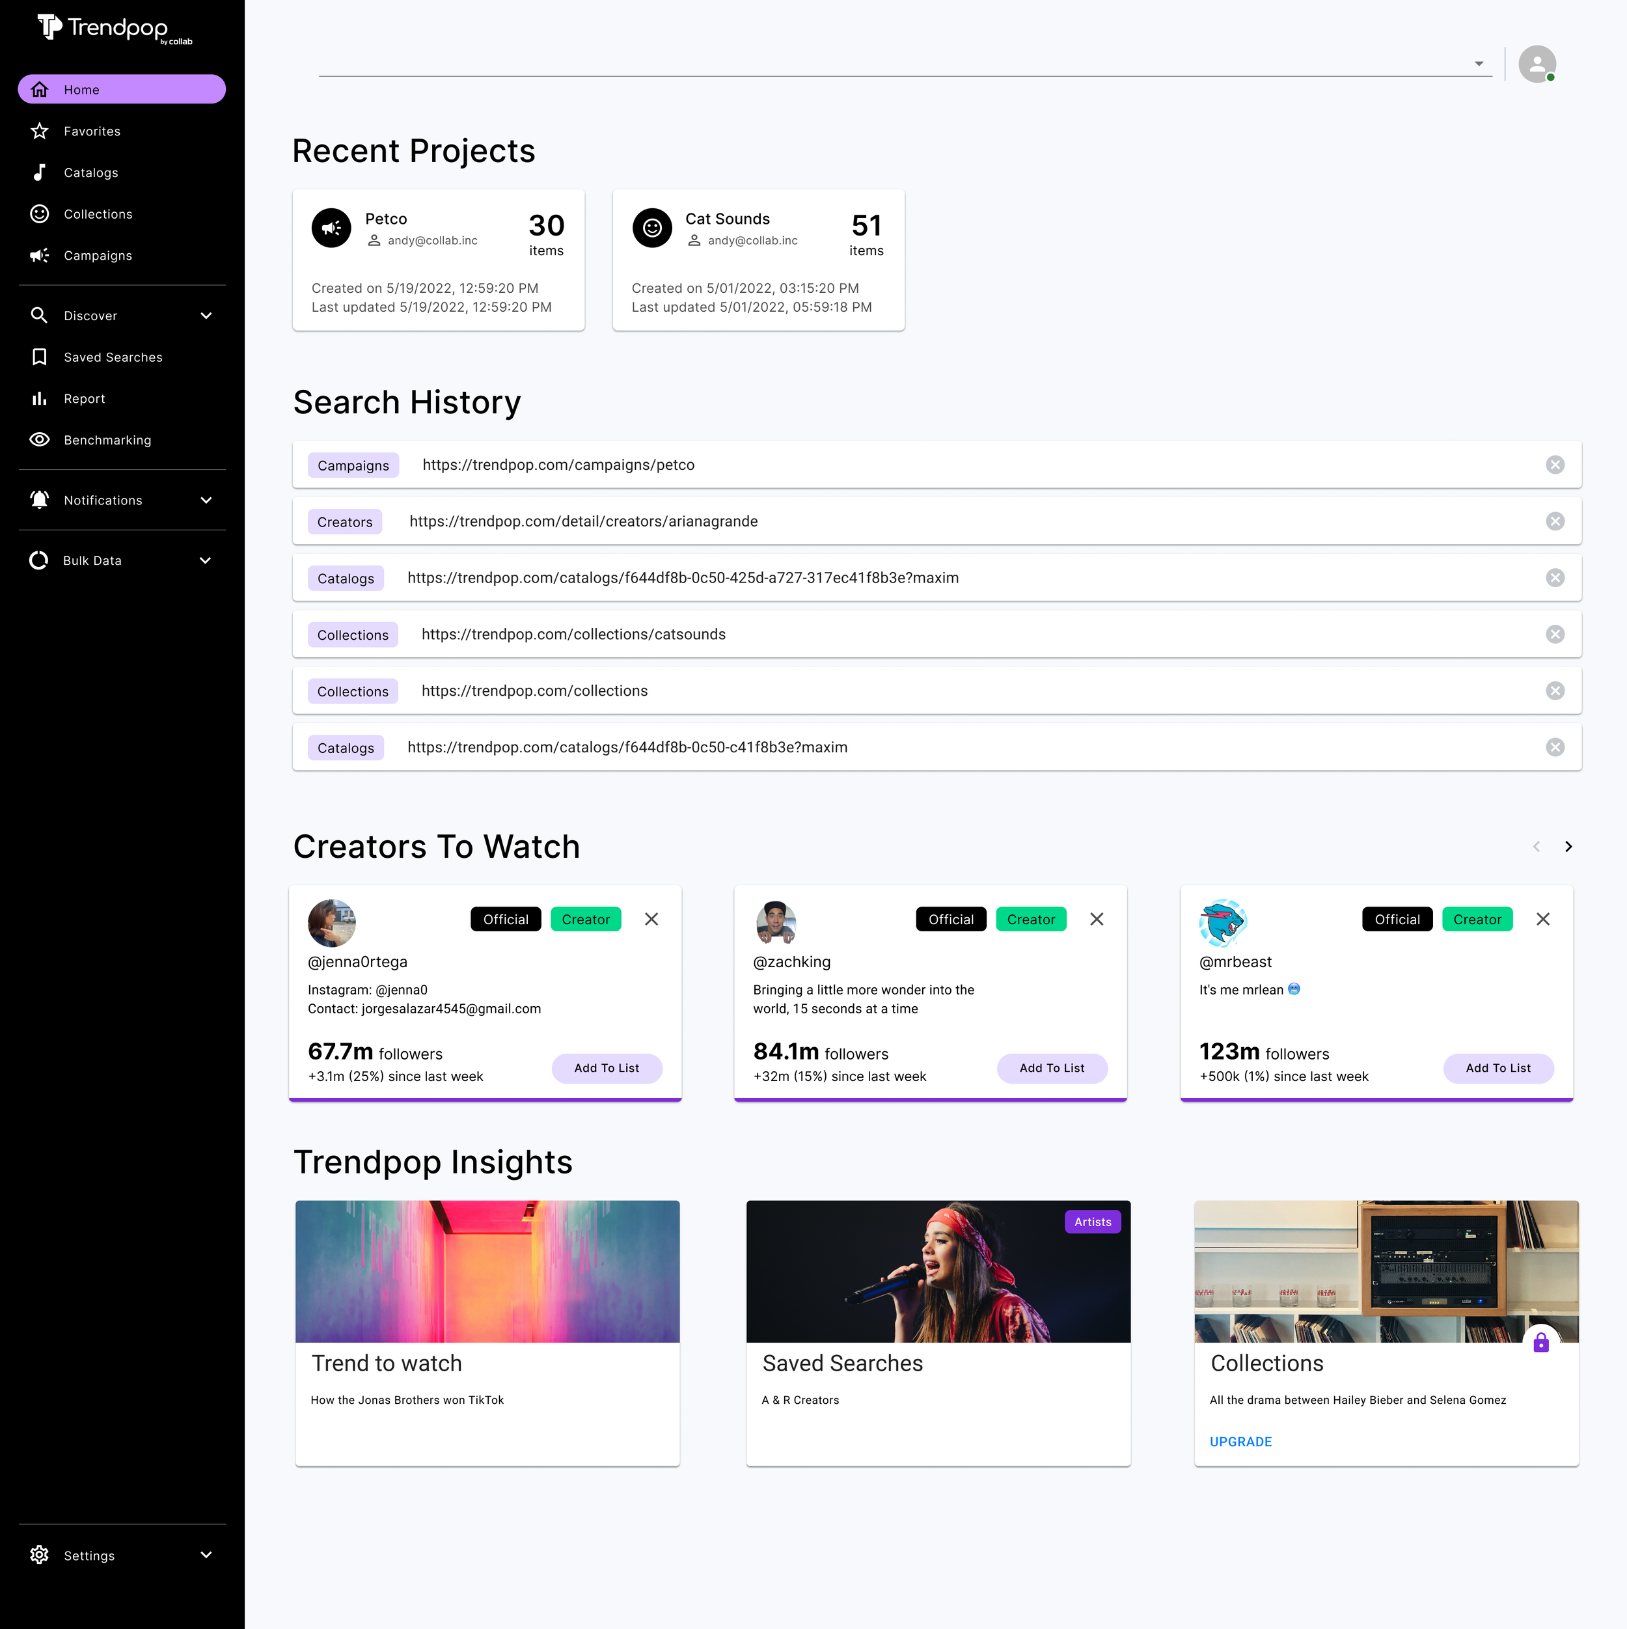Open the search bar dropdown arrow
The image size is (1627, 1629).
pyautogui.click(x=1479, y=63)
